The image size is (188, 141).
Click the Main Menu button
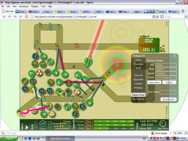pos(154,82)
